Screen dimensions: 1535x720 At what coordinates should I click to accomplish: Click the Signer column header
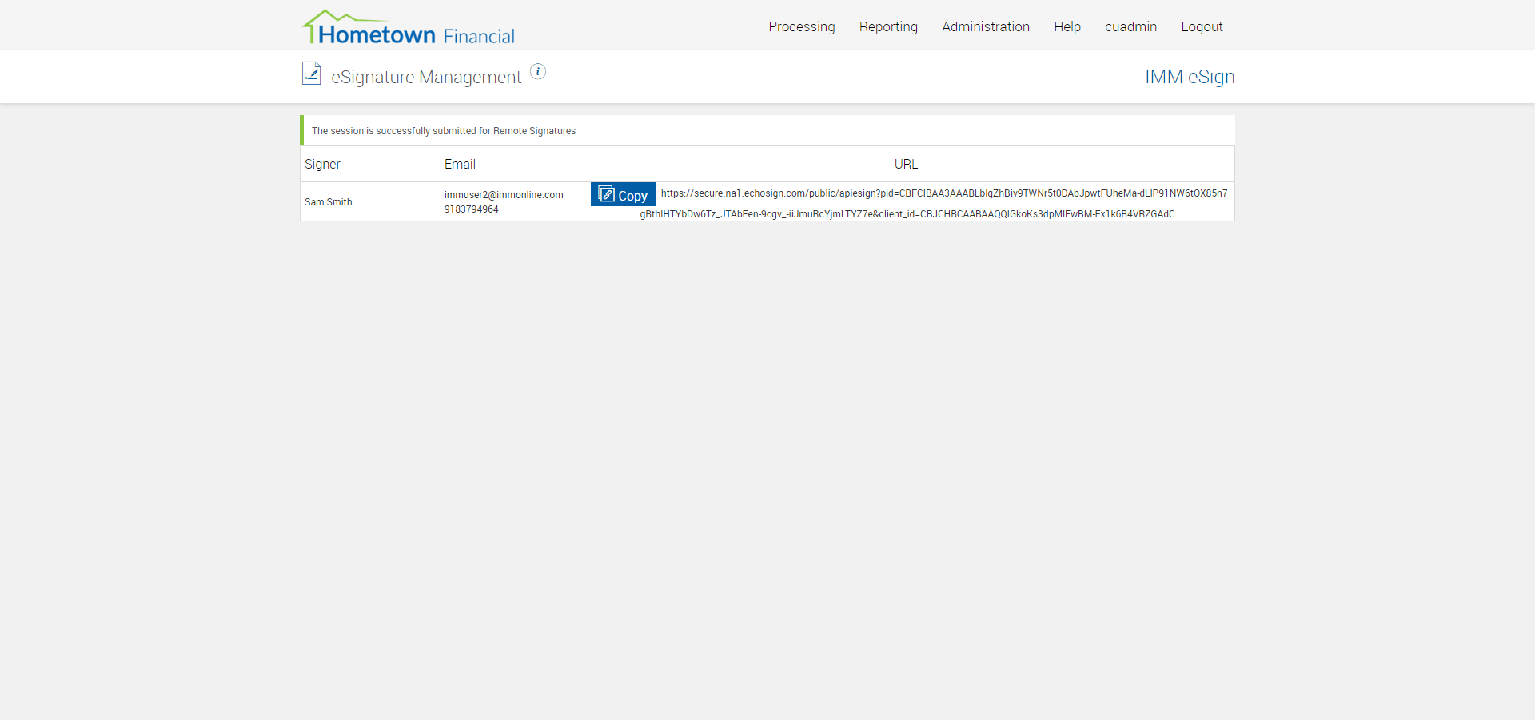point(322,164)
